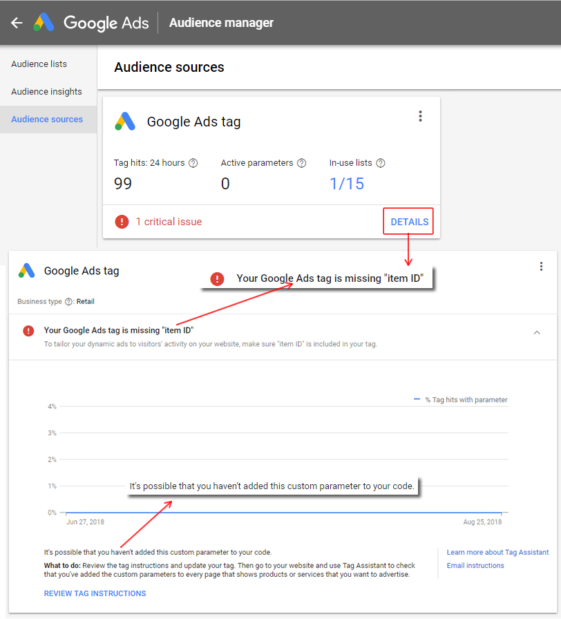Click the '% Tag hits with parameter' chart legend

pos(460,400)
